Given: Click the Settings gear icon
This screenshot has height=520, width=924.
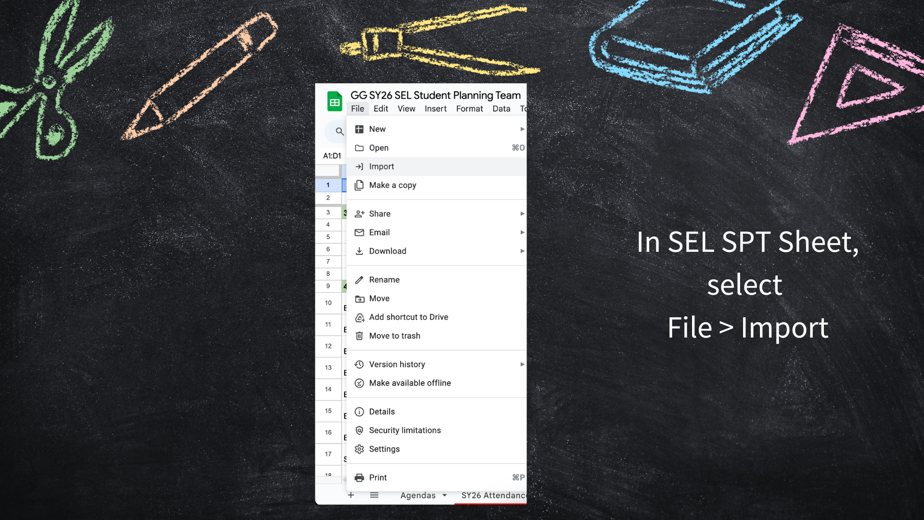Looking at the screenshot, I should tap(359, 449).
